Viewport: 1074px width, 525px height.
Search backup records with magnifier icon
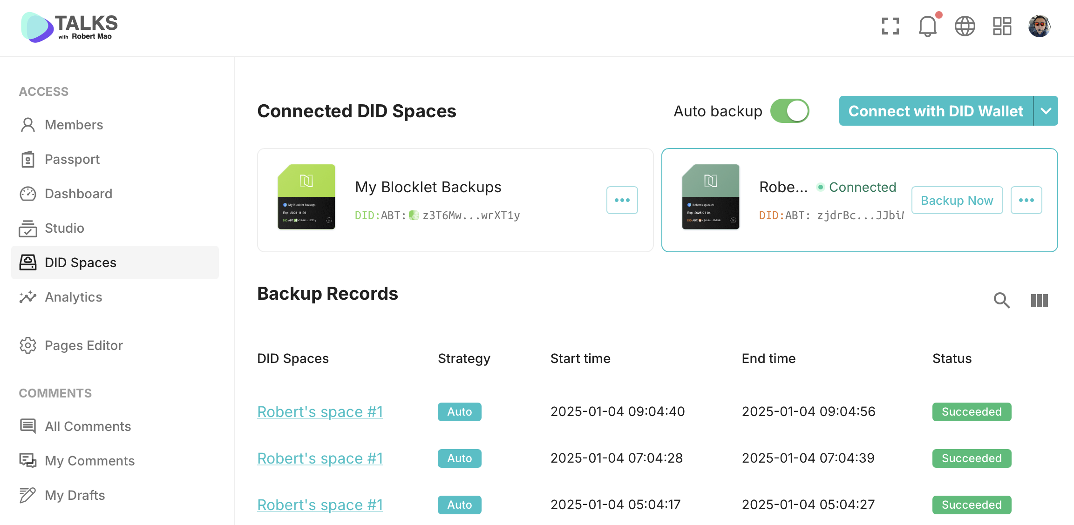[x=1001, y=301]
